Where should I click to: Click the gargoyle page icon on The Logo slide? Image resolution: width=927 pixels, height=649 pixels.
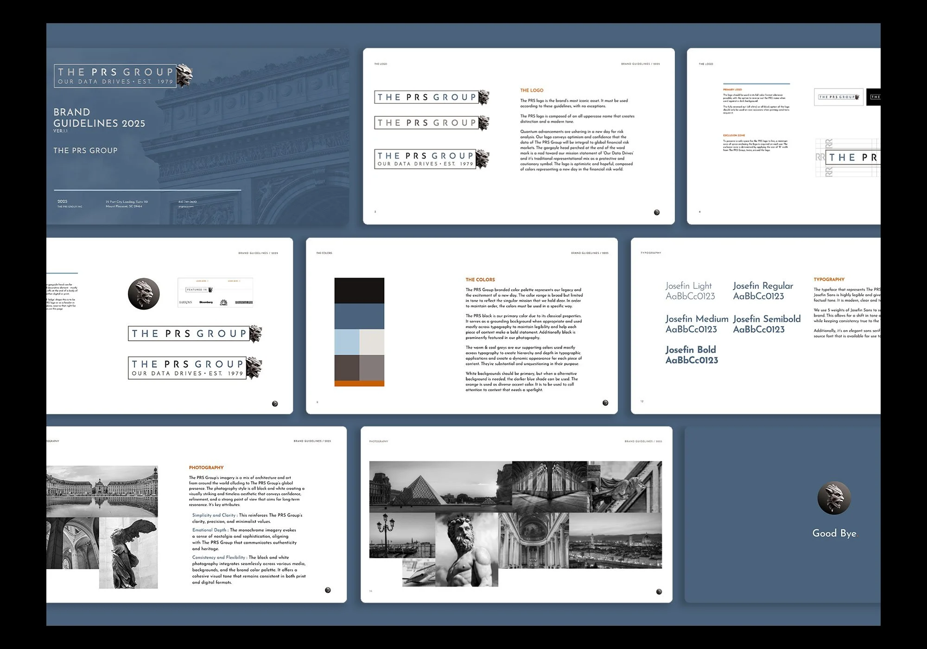657,212
